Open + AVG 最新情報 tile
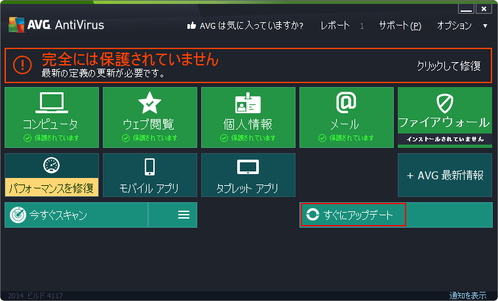The image size is (498, 301). click(445, 175)
